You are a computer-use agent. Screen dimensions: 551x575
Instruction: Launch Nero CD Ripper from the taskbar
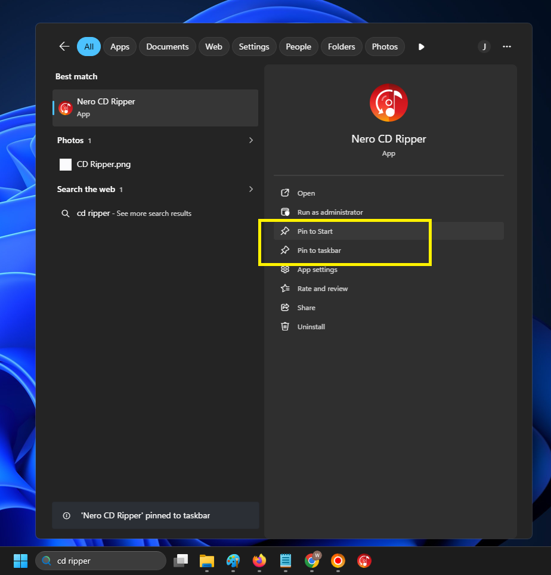[364, 561]
